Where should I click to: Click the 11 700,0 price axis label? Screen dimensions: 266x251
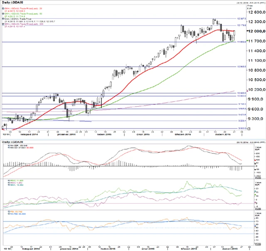257,41
